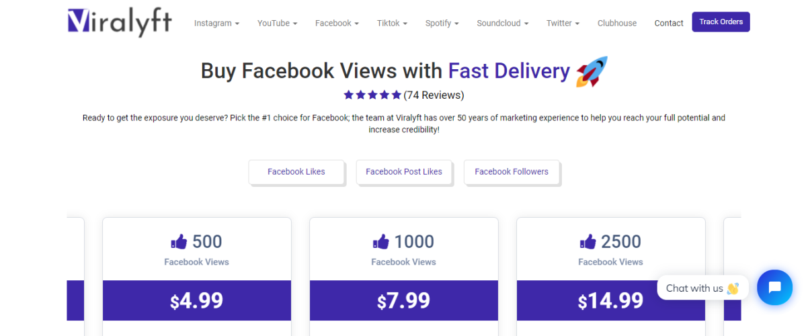The height and width of the screenshot is (336, 808).
Task: Click the five-star rating icons
Action: click(372, 95)
